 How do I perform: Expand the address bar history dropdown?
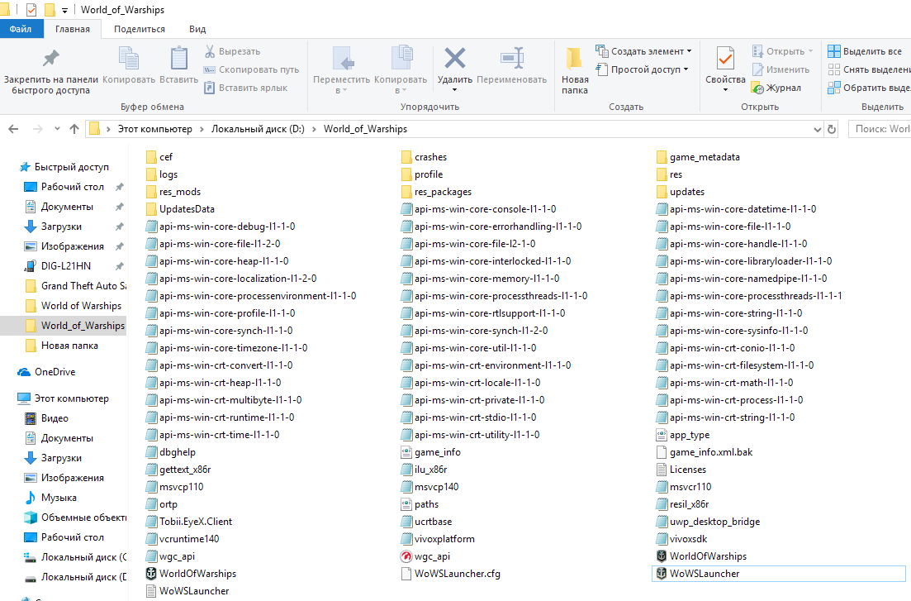(x=818, y=129)
